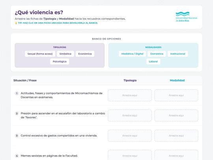
Task: Click the Tipología column header
Action: 130,81
